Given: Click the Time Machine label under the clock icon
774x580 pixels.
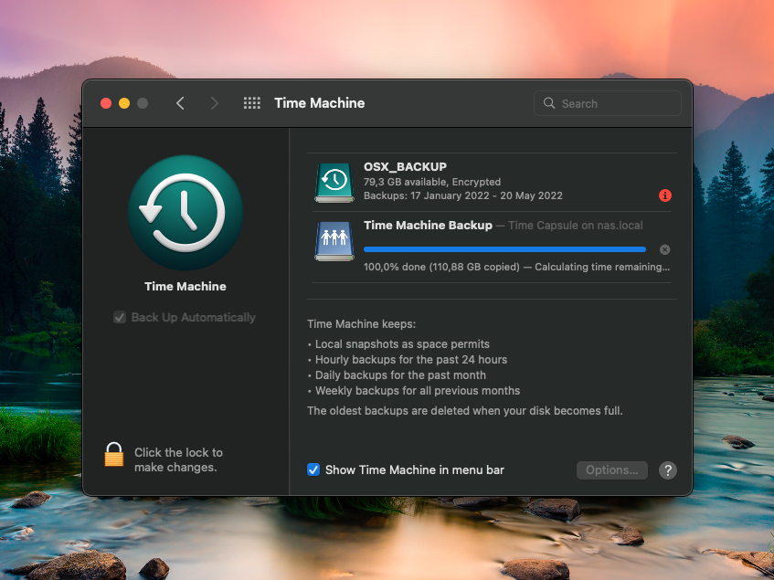Looking at the screenshot, I should 186,286.
